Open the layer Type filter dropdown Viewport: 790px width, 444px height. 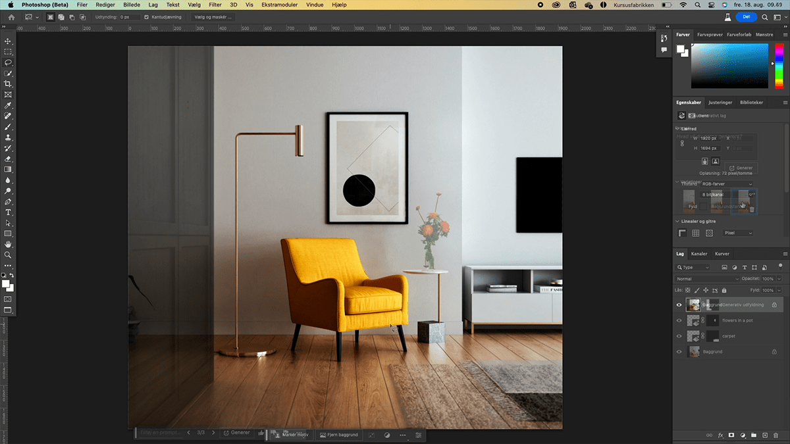693,268
